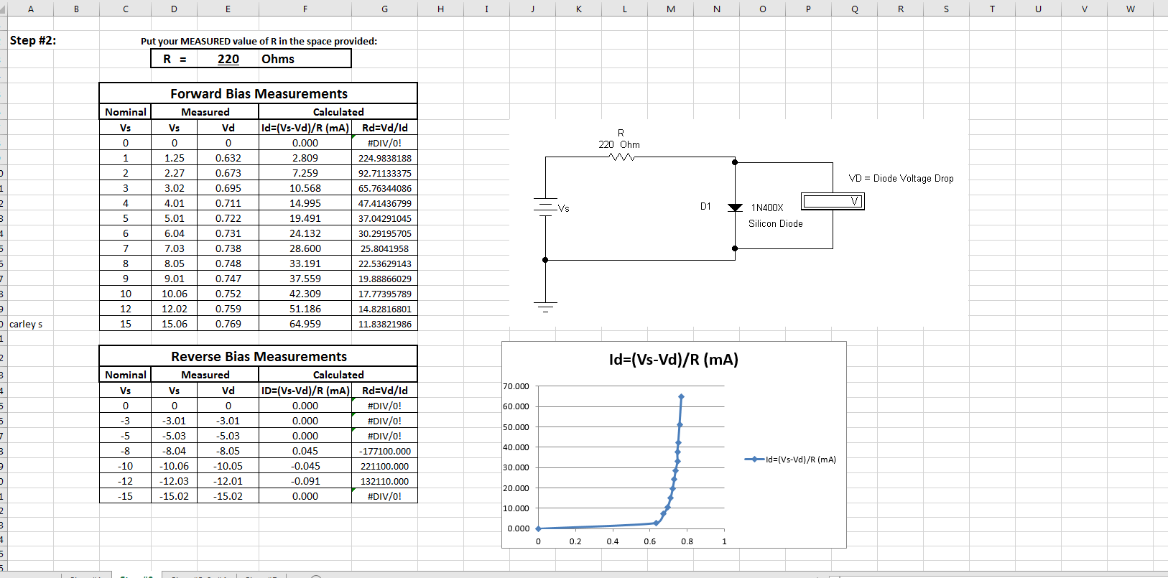1168x578 pixels.
Task: Select the 'Forward Bias Measurements' title cell
Action: click(259, 93)
